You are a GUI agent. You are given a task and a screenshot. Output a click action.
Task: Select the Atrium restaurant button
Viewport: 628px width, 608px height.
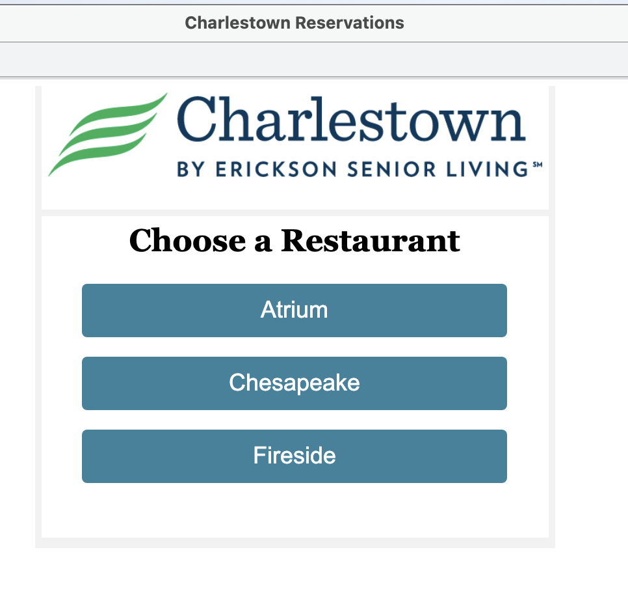pyautogui.click(x=294, y=310)
